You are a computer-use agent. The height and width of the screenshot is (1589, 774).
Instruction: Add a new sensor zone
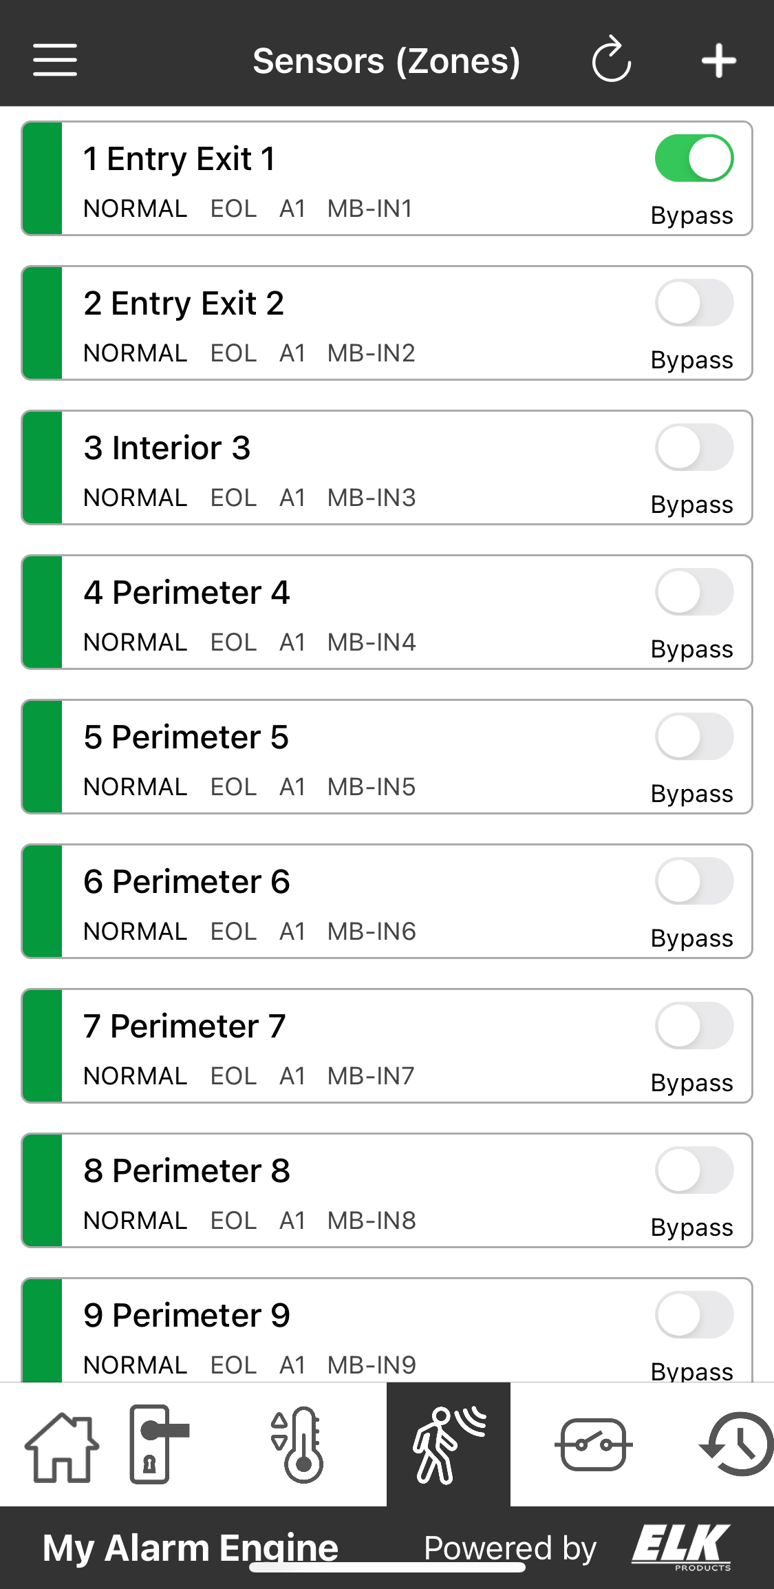pos(719,60)
